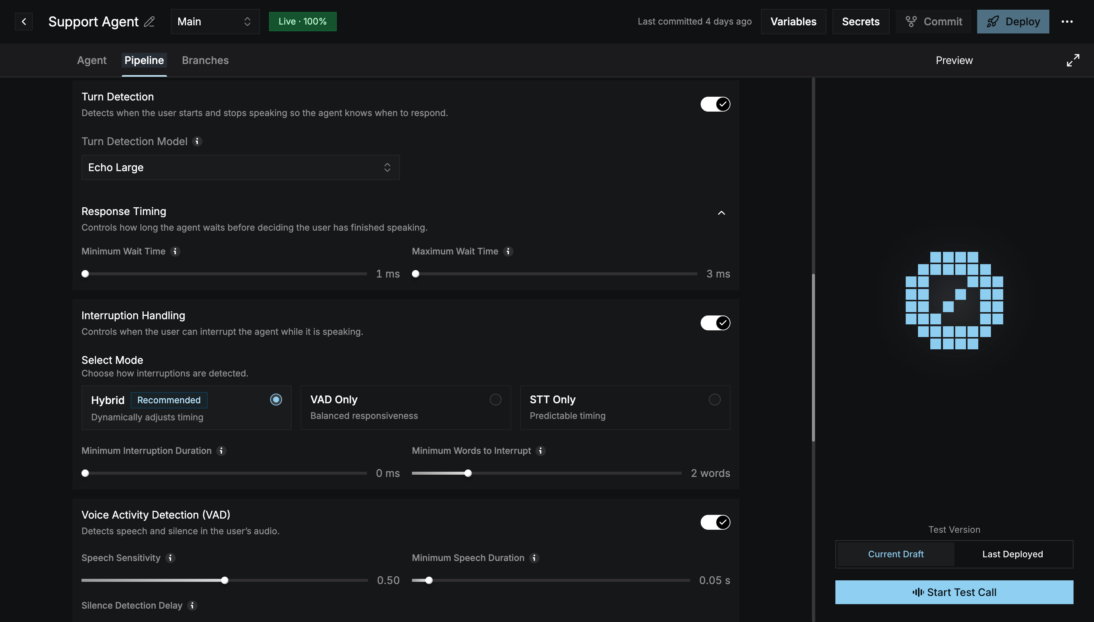Select the Hybrid interruption mode
This screenshot has height=622, width=1094.
tap(186, 408)
